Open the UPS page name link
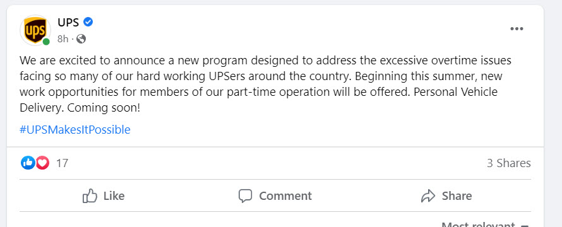 68,23
